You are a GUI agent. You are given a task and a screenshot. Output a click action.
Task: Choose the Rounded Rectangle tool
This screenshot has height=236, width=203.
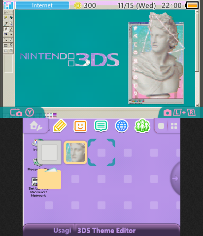pos(11,51)
